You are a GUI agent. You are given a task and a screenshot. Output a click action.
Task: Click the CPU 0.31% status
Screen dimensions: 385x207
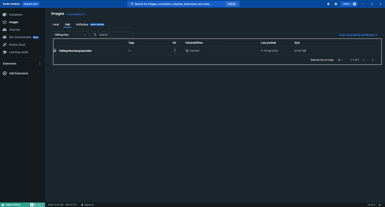(x=71, y=205)
